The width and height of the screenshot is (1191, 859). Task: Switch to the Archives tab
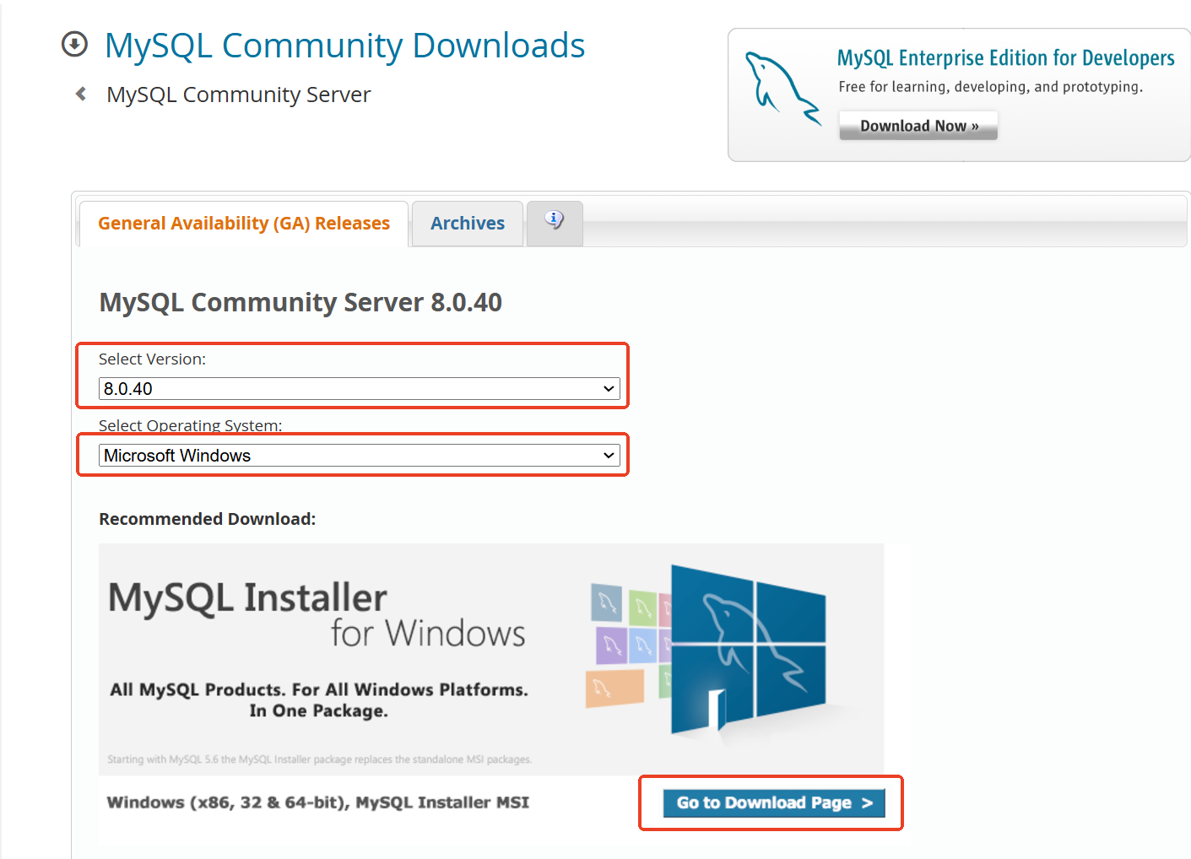468,224
